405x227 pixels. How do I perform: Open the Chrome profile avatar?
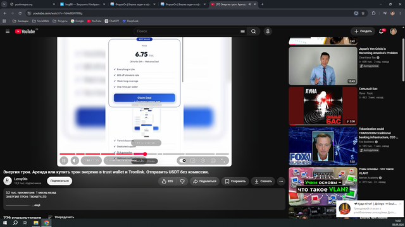pos(392,13)
